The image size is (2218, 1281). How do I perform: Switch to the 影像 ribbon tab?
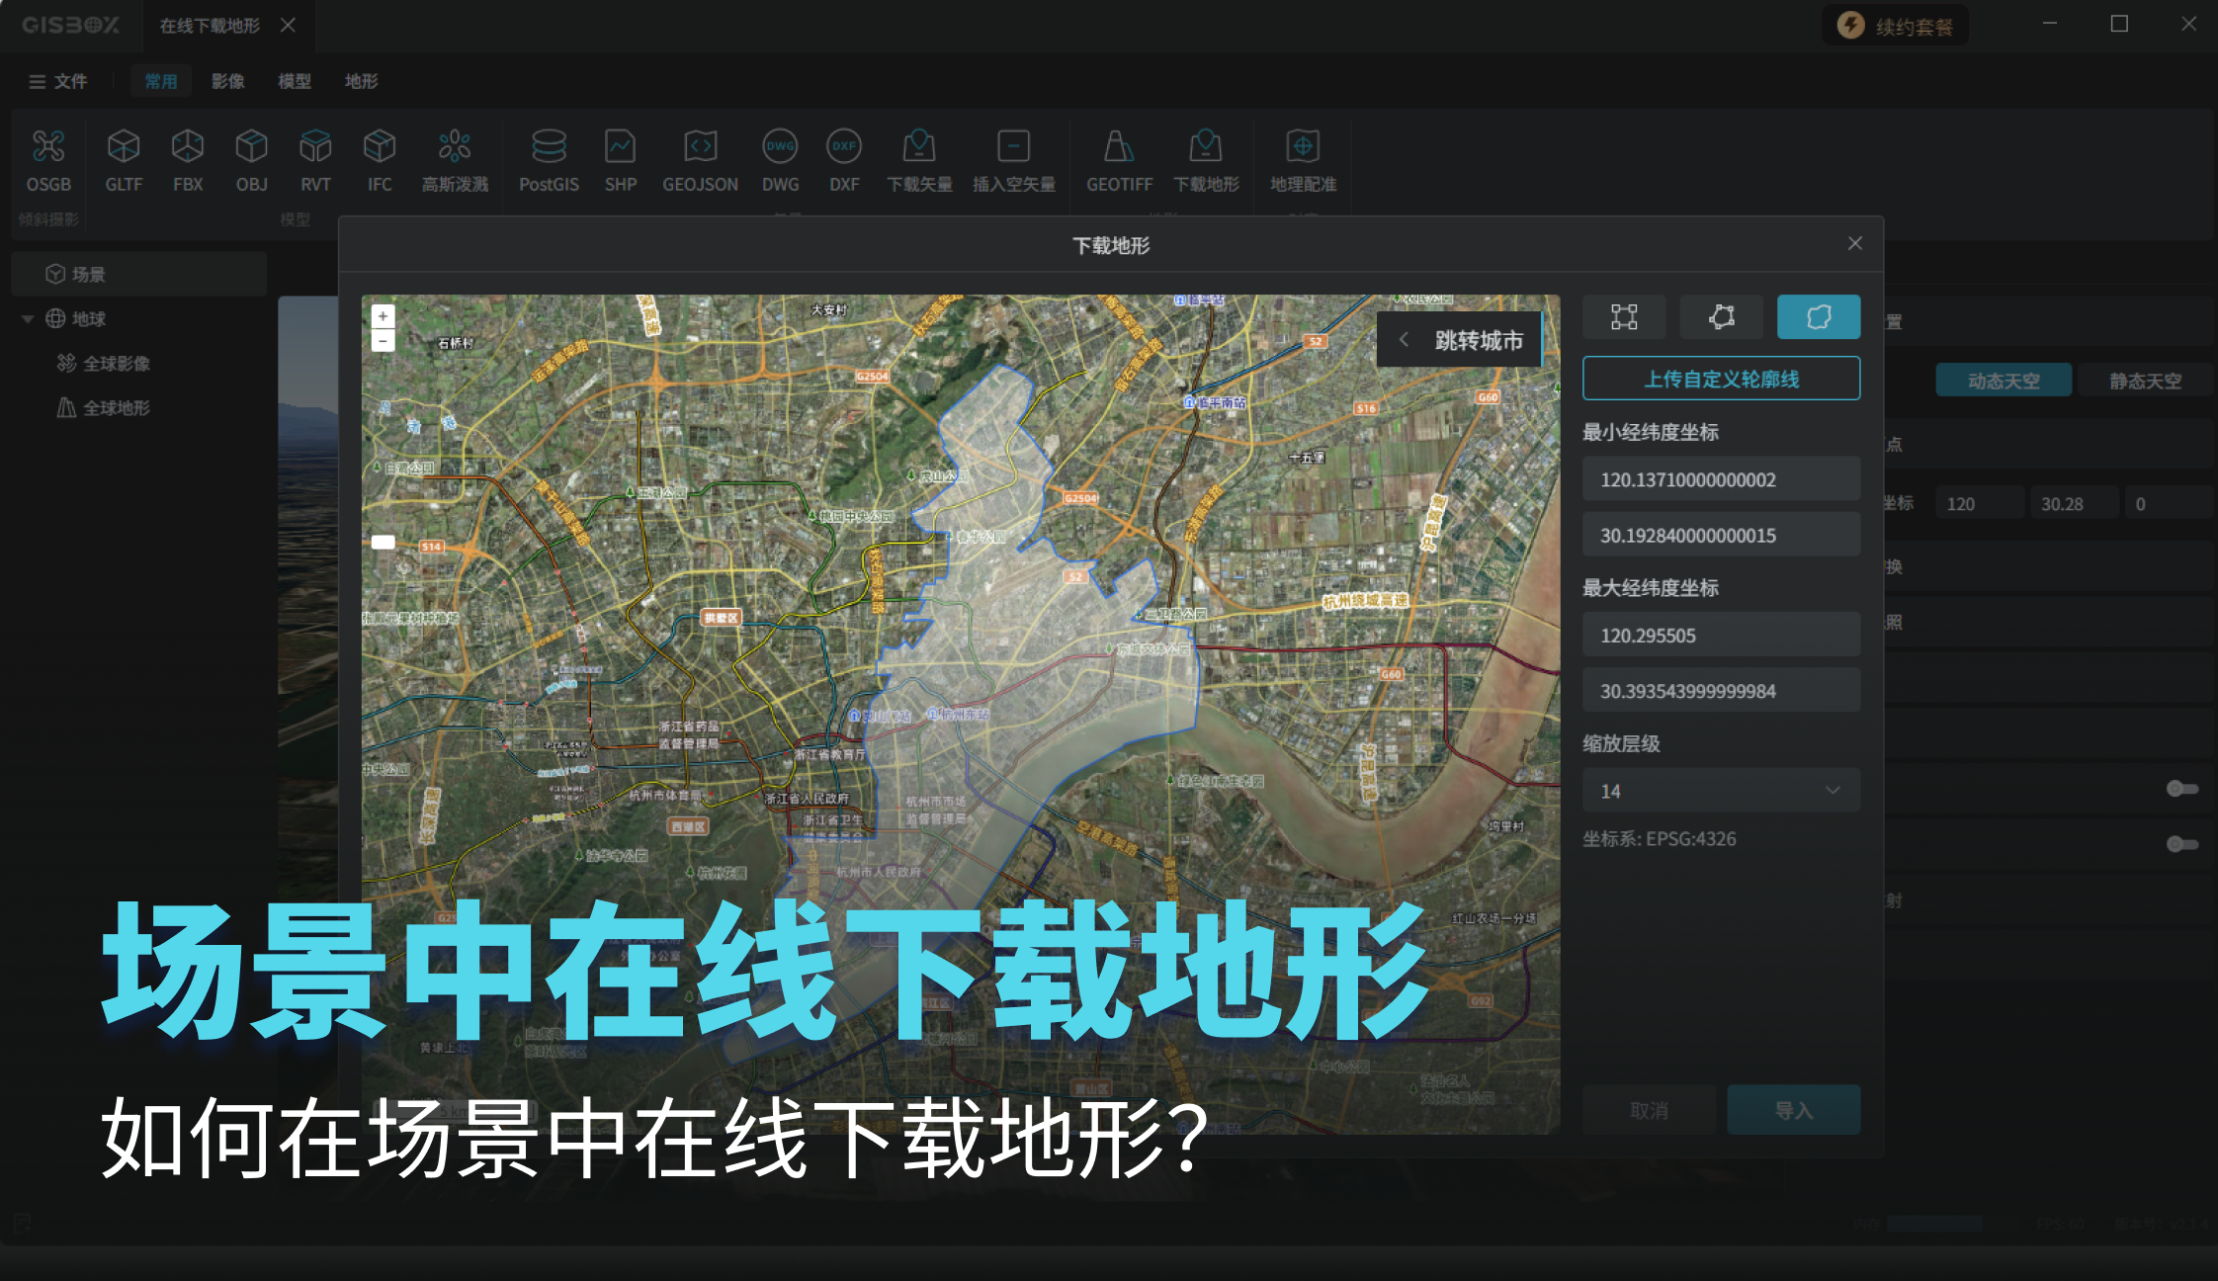coord(227,81)
